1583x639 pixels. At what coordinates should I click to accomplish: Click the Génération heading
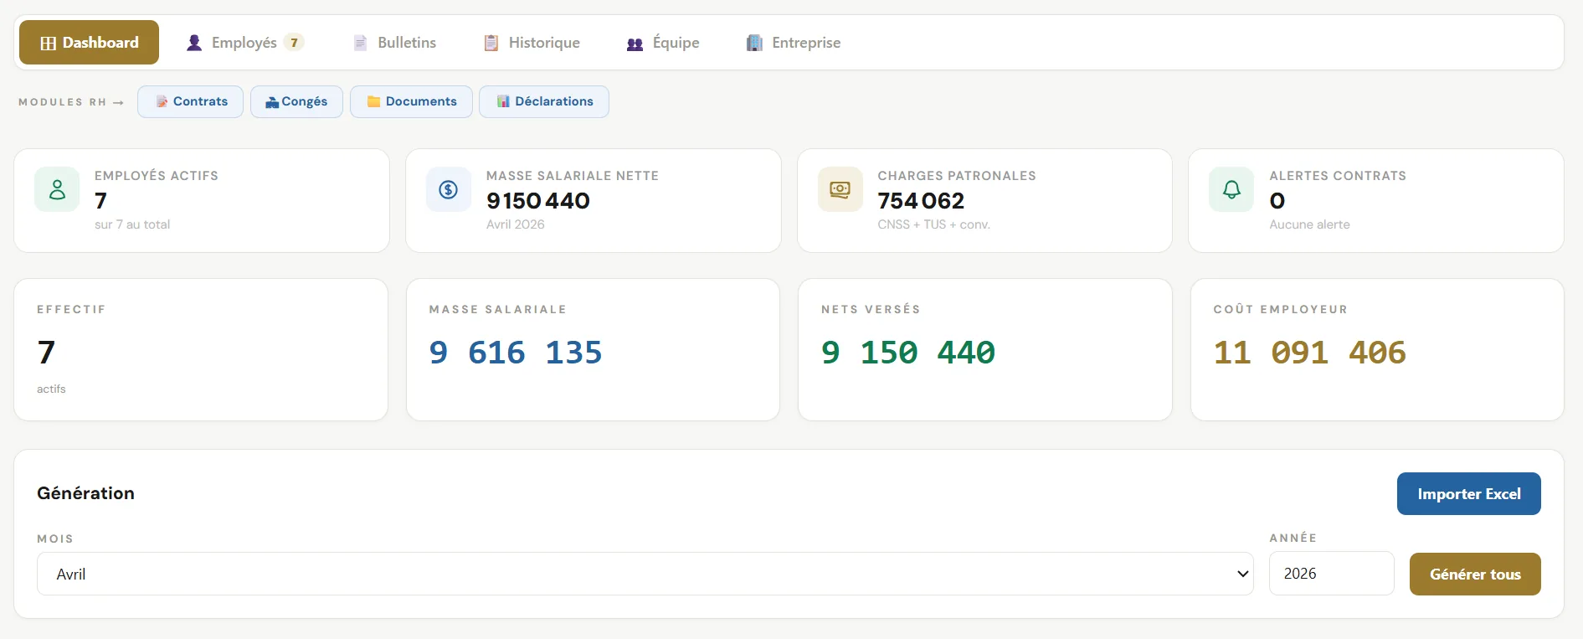point(85,493)
